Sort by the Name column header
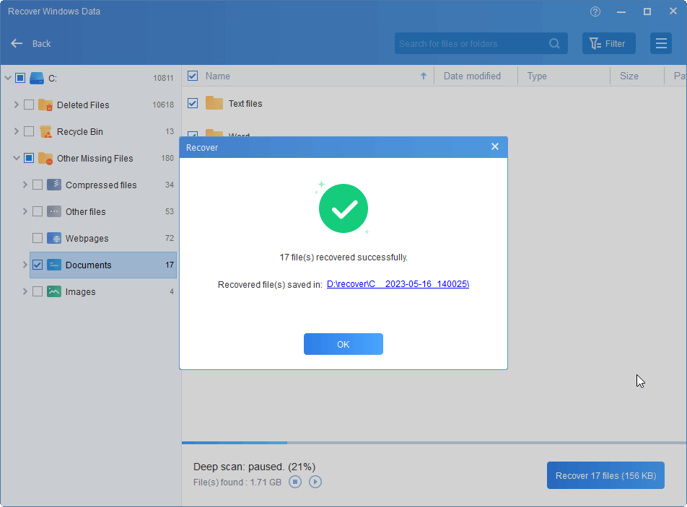 (218, 76)
